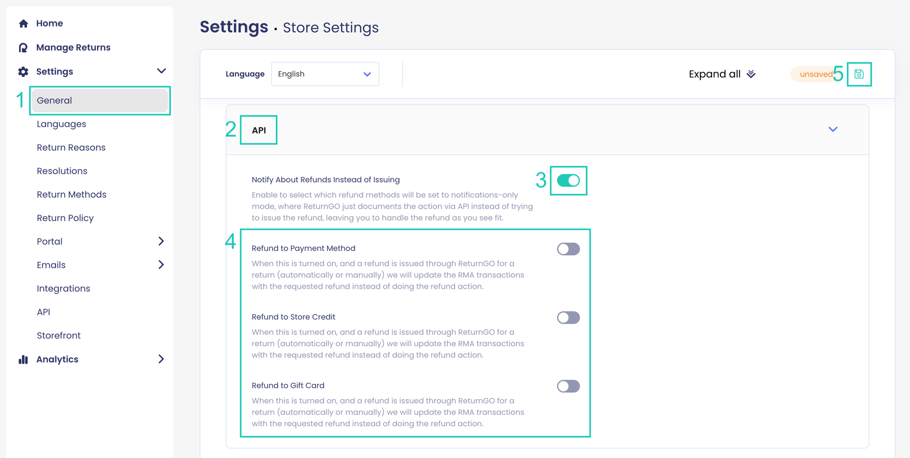Open the Languages settings page
The height and width of the screenshot is (458, 910).
pyautogui.click(x=62, y=124)
